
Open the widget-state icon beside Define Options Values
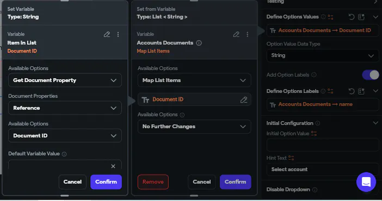[361, 17]
